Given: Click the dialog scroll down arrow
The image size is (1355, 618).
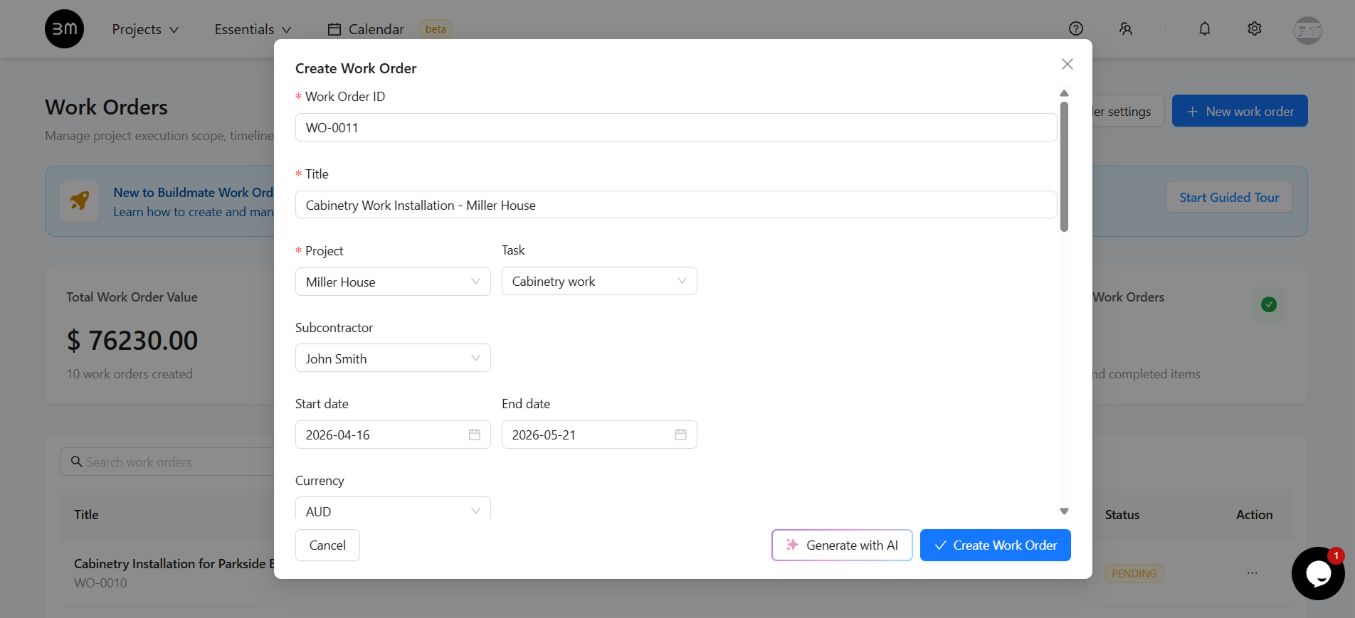Looking at the screenshot, I should [1065, 511].
